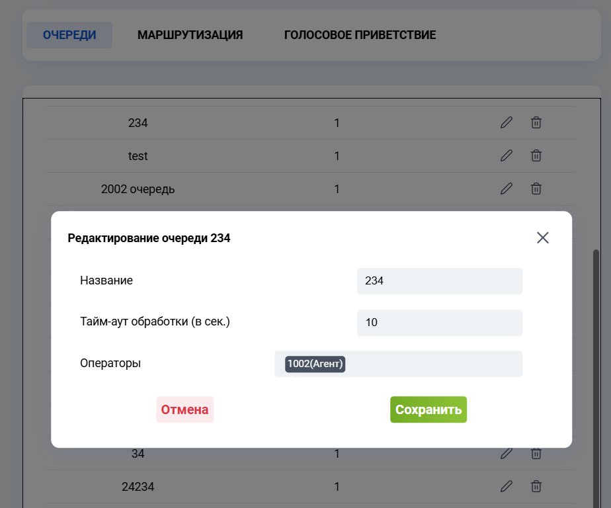Viewport: 611px width, 508px height.
Task: Delete the queue "234" via trash icon
Action: tap(536, 122)
